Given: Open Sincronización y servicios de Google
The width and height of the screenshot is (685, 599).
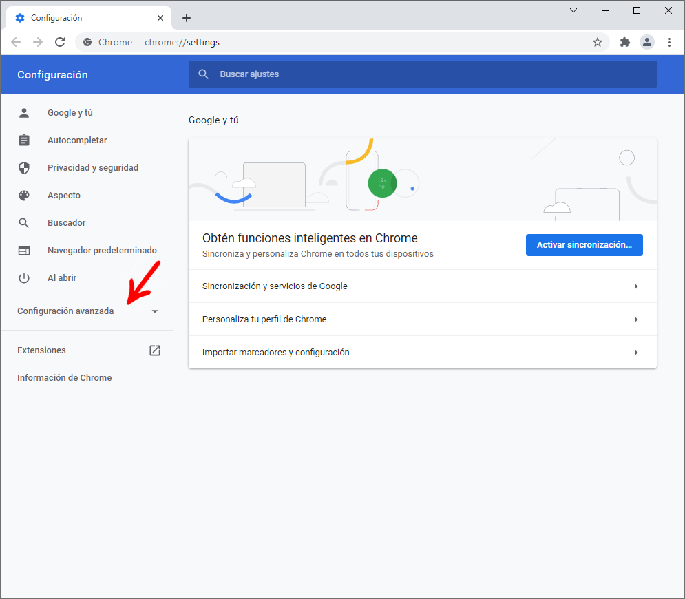Looking at the screenshot, I should tap(423, 286).
